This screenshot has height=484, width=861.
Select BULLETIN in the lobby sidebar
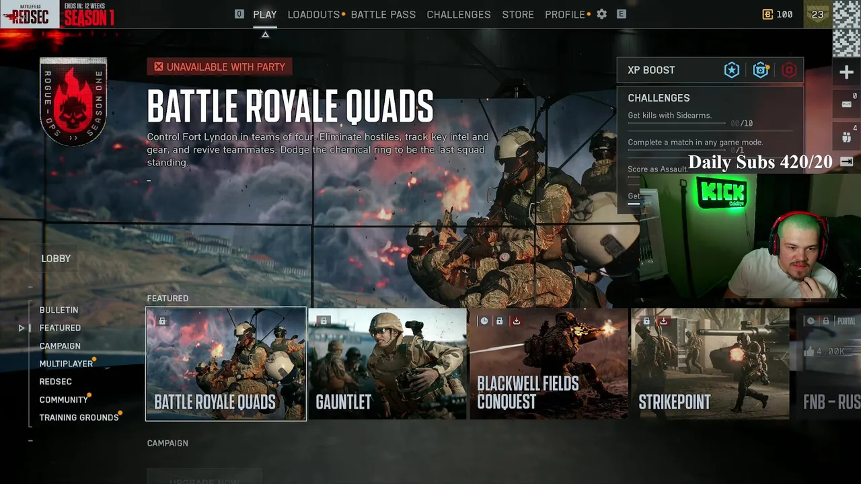click(59, 310)
